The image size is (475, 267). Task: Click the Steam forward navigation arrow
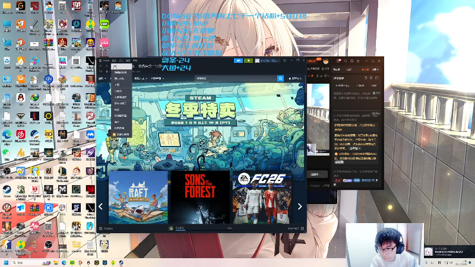(106, 66)
